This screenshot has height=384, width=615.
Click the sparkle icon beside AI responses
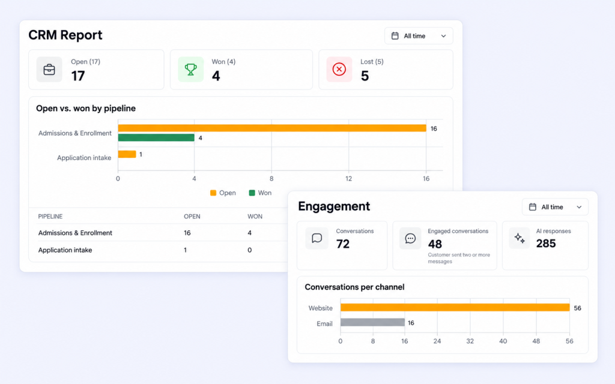(520, 238)
